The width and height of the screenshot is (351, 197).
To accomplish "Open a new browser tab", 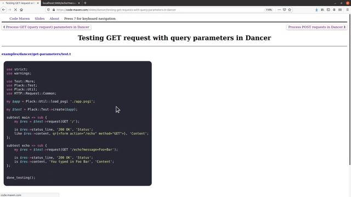I will [x=85, y=3].
